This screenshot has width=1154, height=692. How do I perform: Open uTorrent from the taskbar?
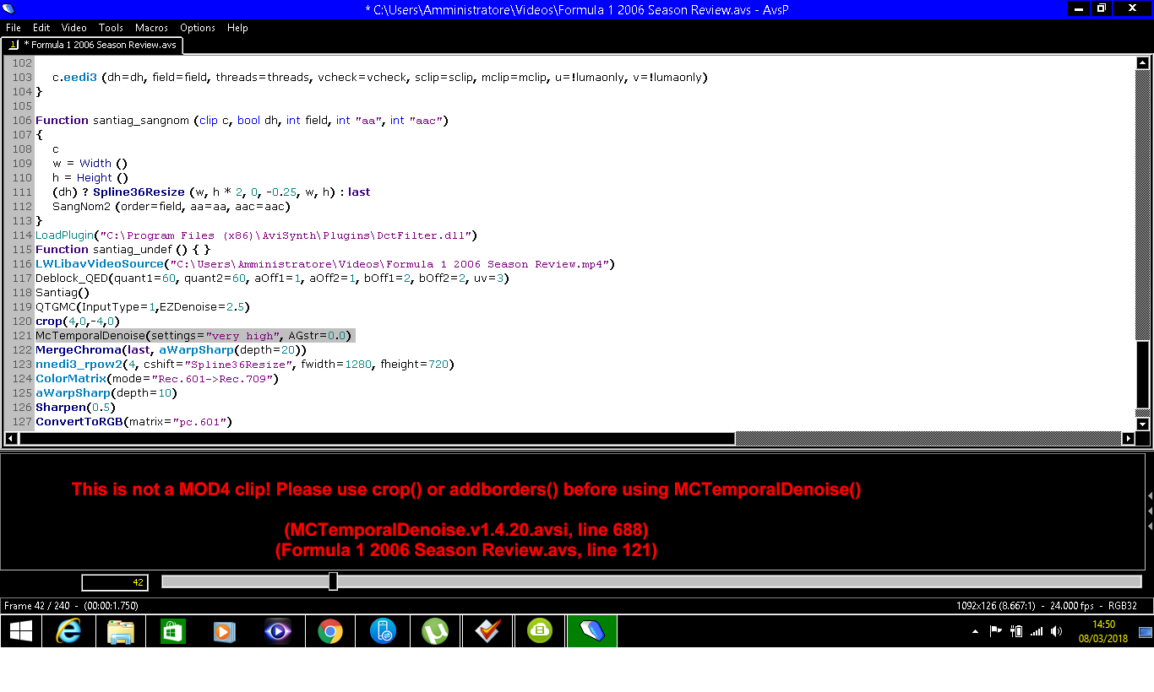[x=435, y=631]
